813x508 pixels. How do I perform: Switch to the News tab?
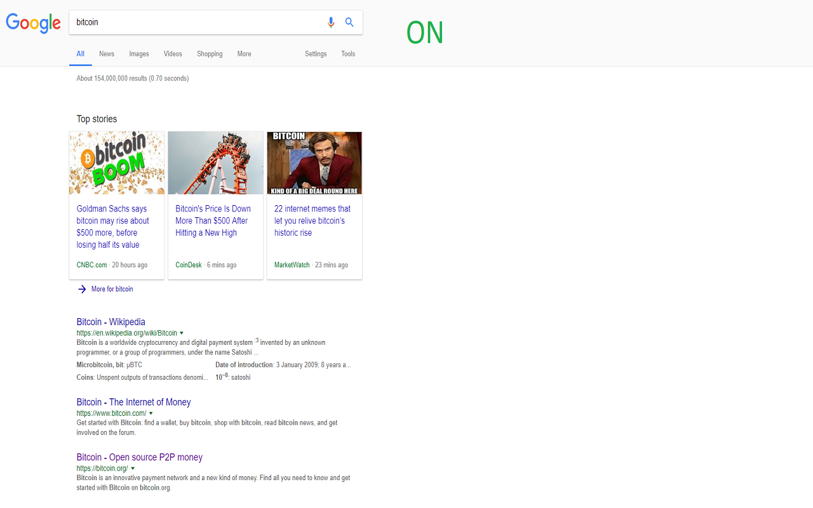pyautogui.click(x=107, y=54)
